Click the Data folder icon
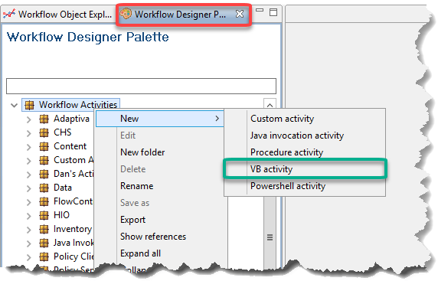The height and width of the screenshot is (281, 438). (44, 188)
